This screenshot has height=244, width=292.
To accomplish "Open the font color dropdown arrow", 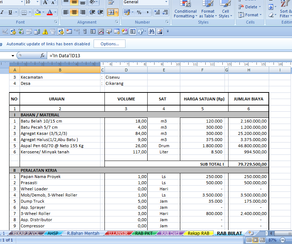I will 55,12.
